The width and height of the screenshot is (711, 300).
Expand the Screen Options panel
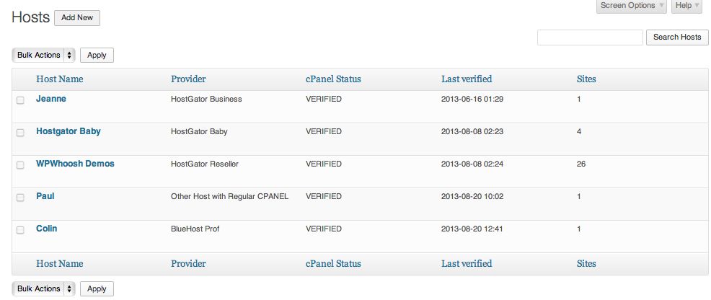point(631,6)
